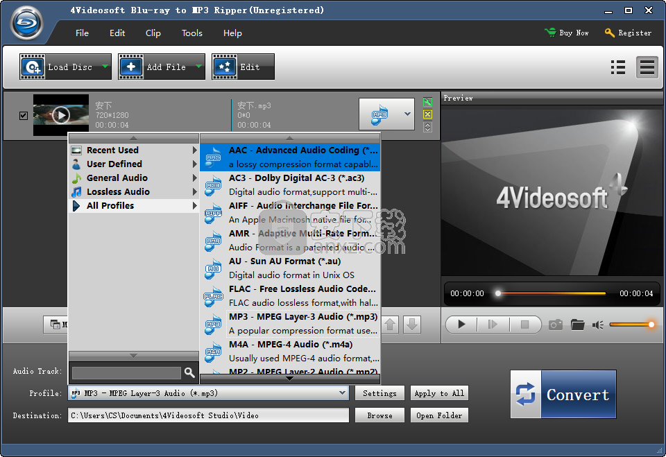This screenshot has width=666, height=457.
Task: Click Apply to All button
Action: pos(439,393)
